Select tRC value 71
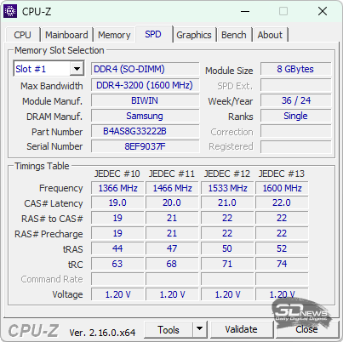The height and width of the screenshot is (342, 343). point(227,264)
